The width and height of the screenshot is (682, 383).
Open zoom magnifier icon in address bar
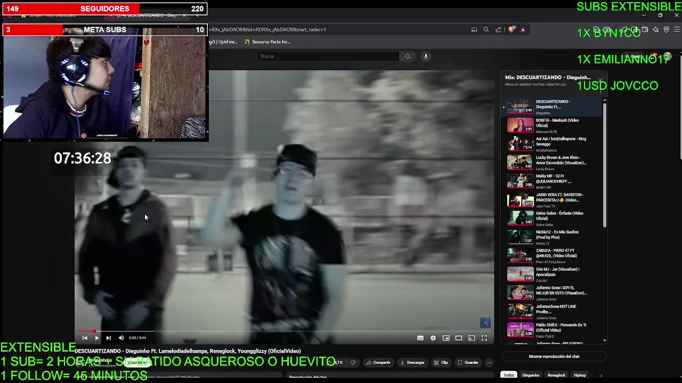point(486,30)
